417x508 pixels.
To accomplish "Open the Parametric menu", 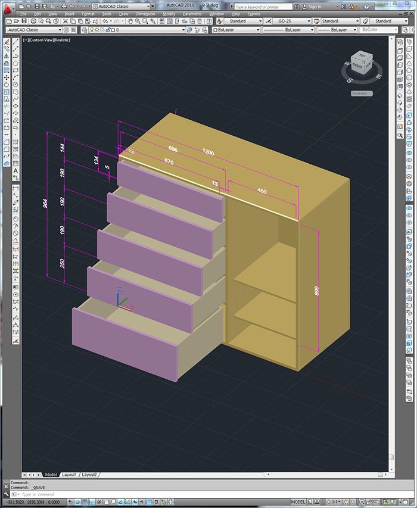I will (192, 14).
